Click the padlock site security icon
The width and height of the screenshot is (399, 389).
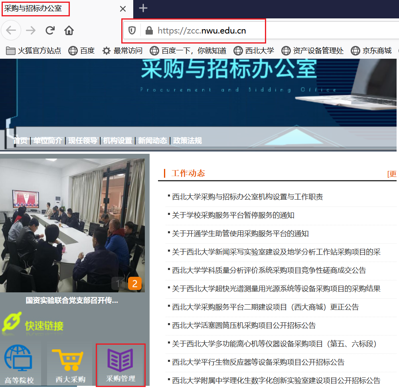point(149,30)
